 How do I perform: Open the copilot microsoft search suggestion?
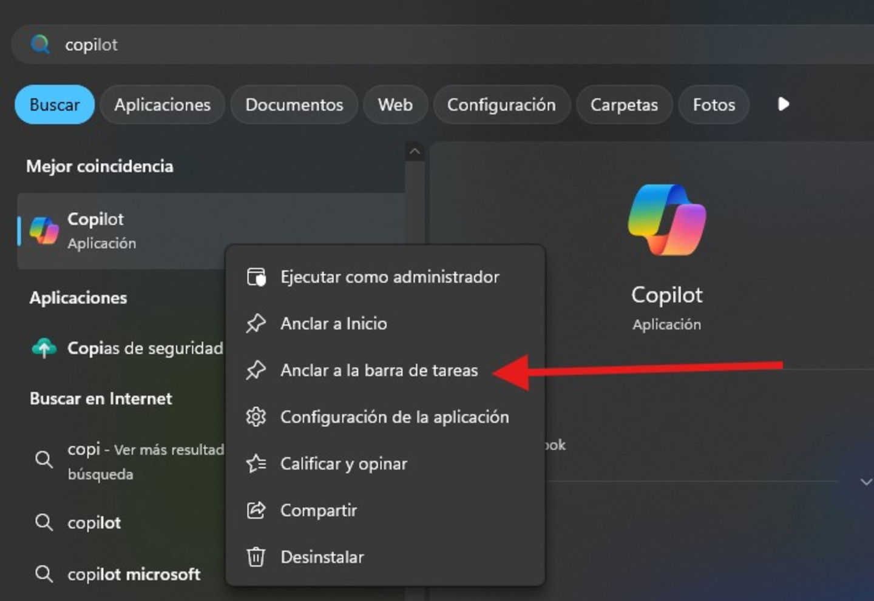pos(121,574)
